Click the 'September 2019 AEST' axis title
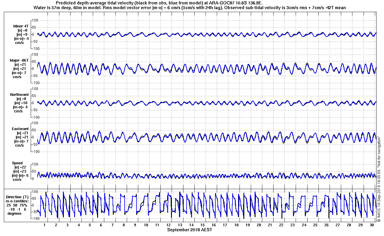 point(189,230)
